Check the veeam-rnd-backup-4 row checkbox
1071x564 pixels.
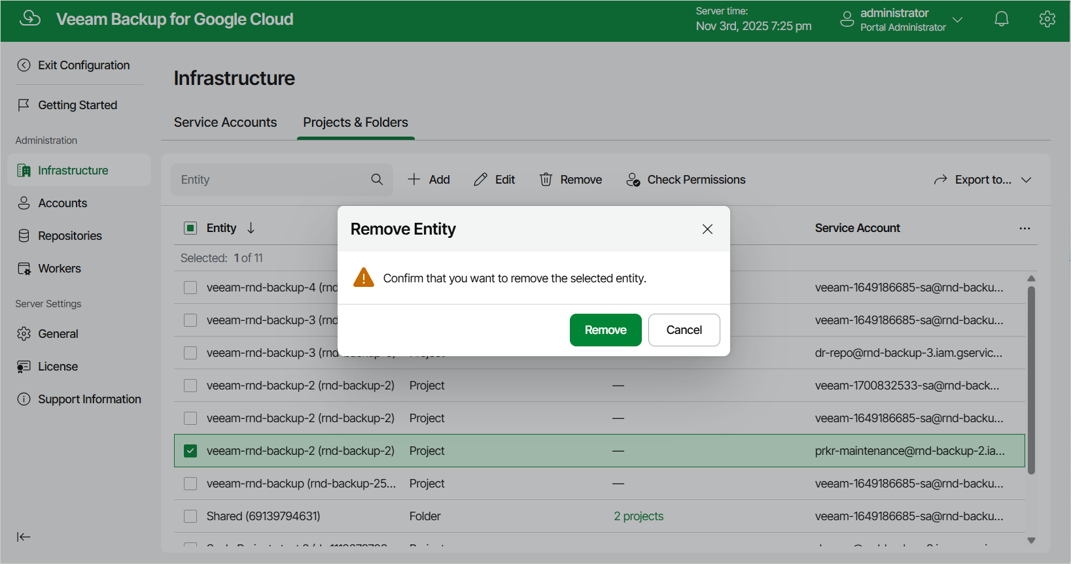click(x=190, y=288)
